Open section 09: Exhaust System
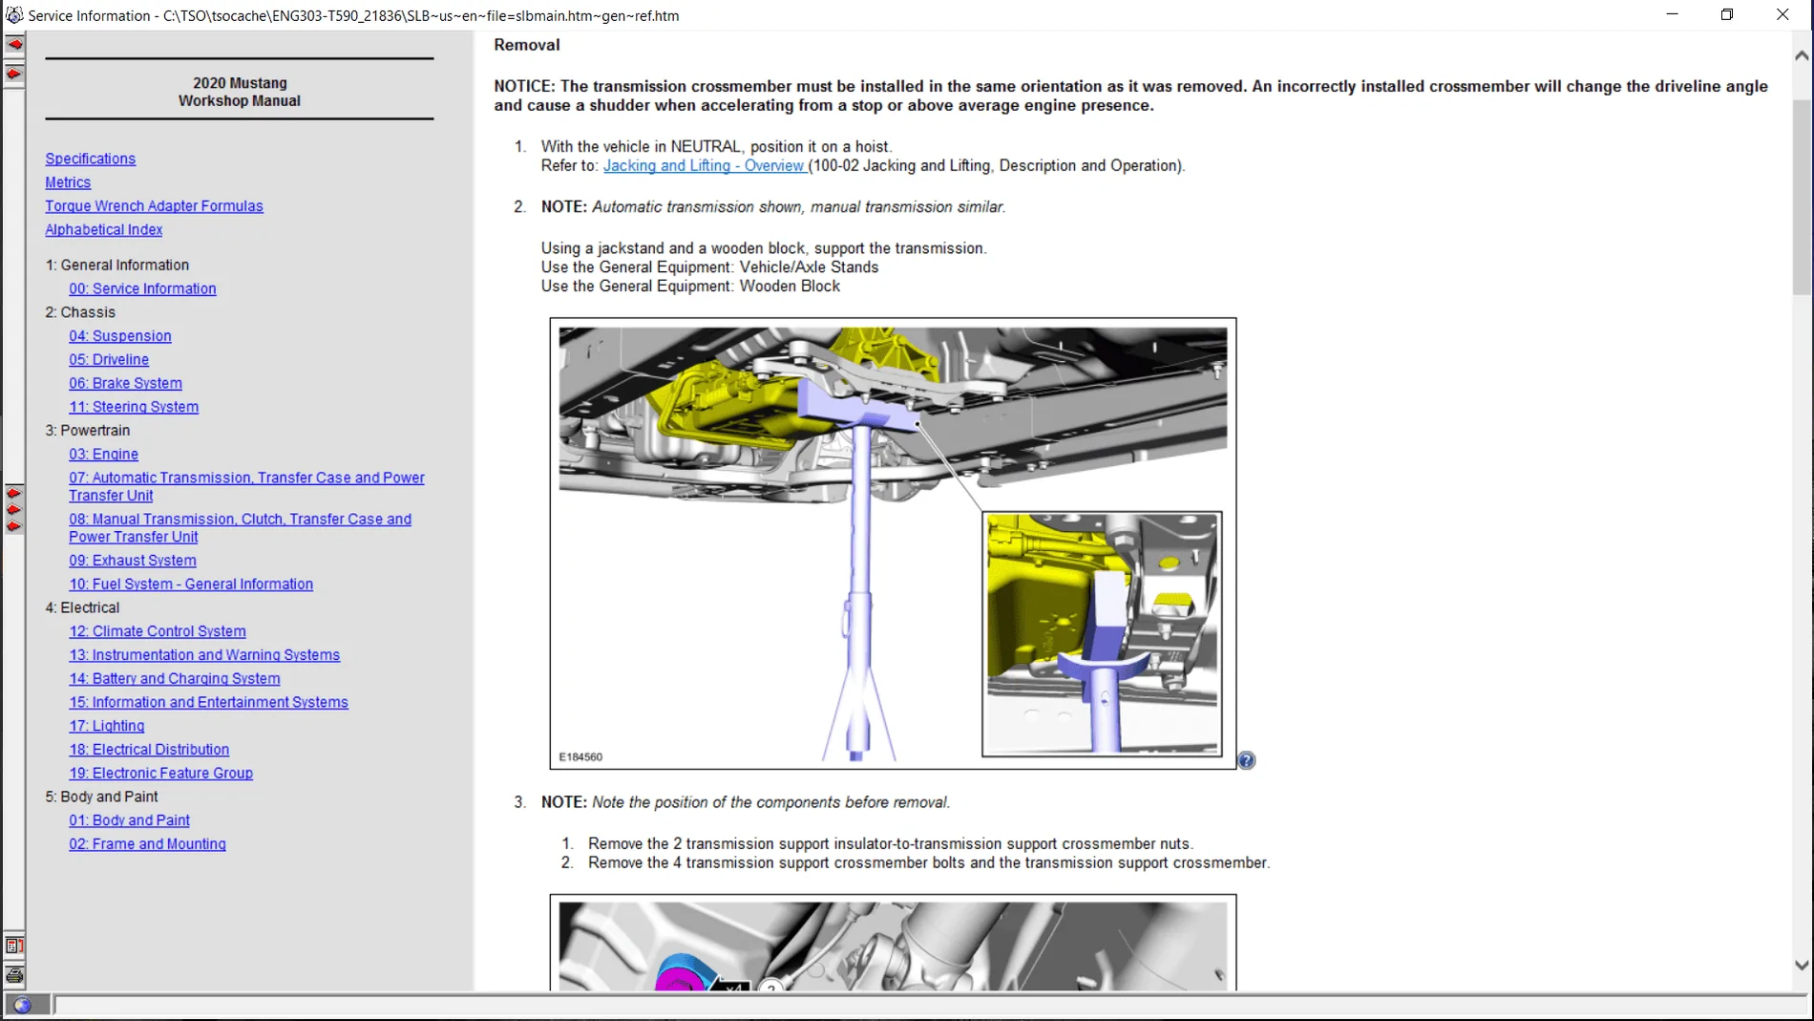This screenshot has height=1021, width=1814. [x=132, y=561]
